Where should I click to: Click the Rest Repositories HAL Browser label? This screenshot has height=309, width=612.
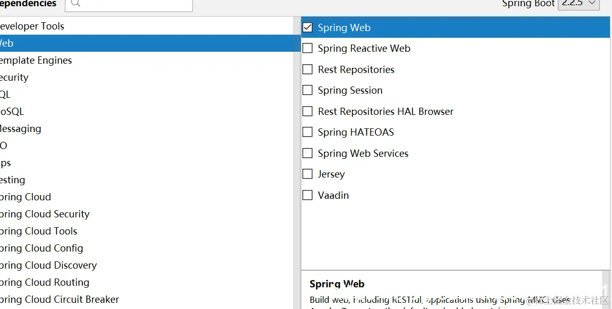(x=386, y=112)
